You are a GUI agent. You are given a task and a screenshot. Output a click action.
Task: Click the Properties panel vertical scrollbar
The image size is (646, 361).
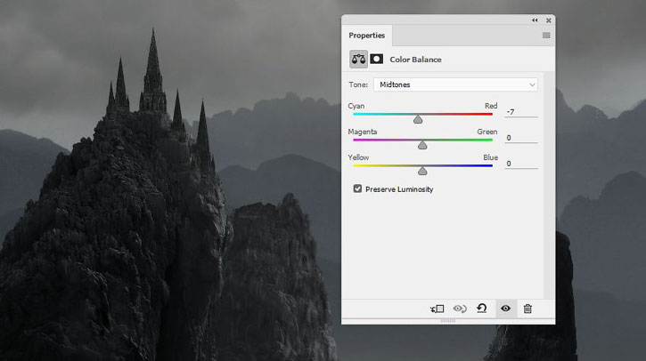click(549, 186)
